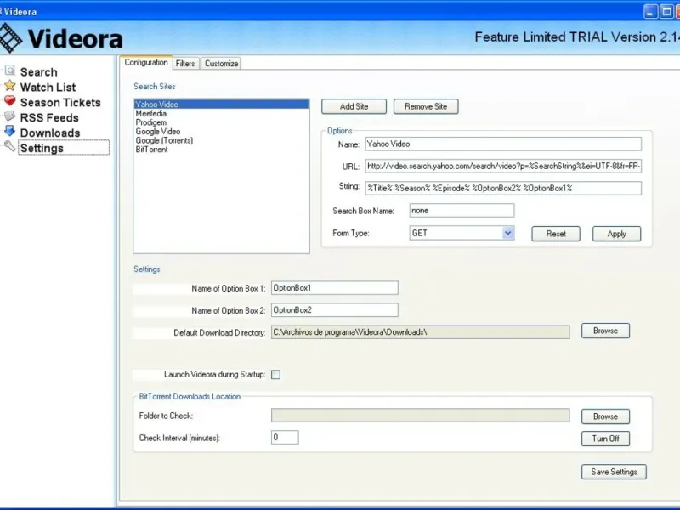Switch to the Customize tab
This screenshot has width=680, height=510.
221,63
